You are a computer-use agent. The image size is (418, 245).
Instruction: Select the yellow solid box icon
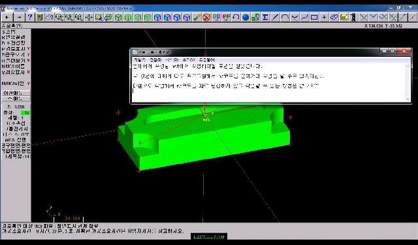click(344, 18)
